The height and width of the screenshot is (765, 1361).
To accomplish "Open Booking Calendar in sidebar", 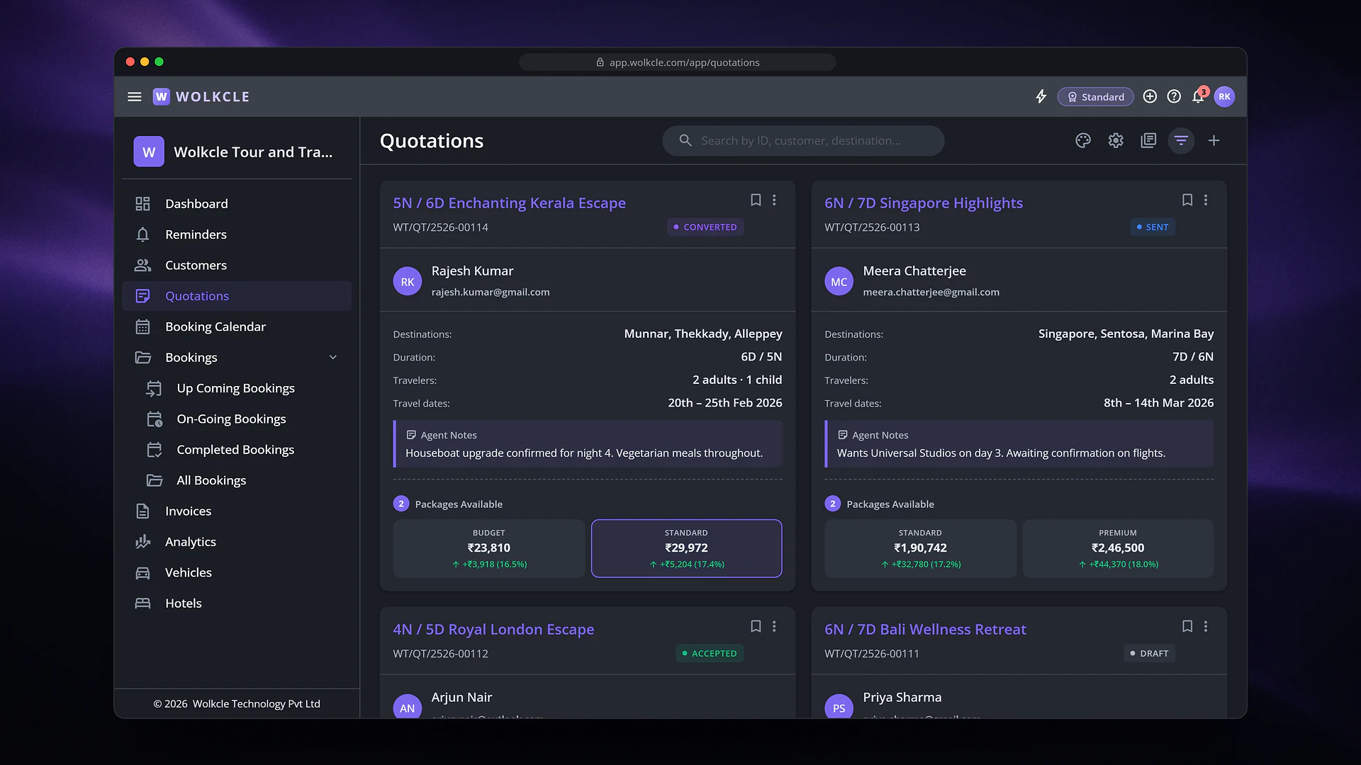I will click(237, 327).
